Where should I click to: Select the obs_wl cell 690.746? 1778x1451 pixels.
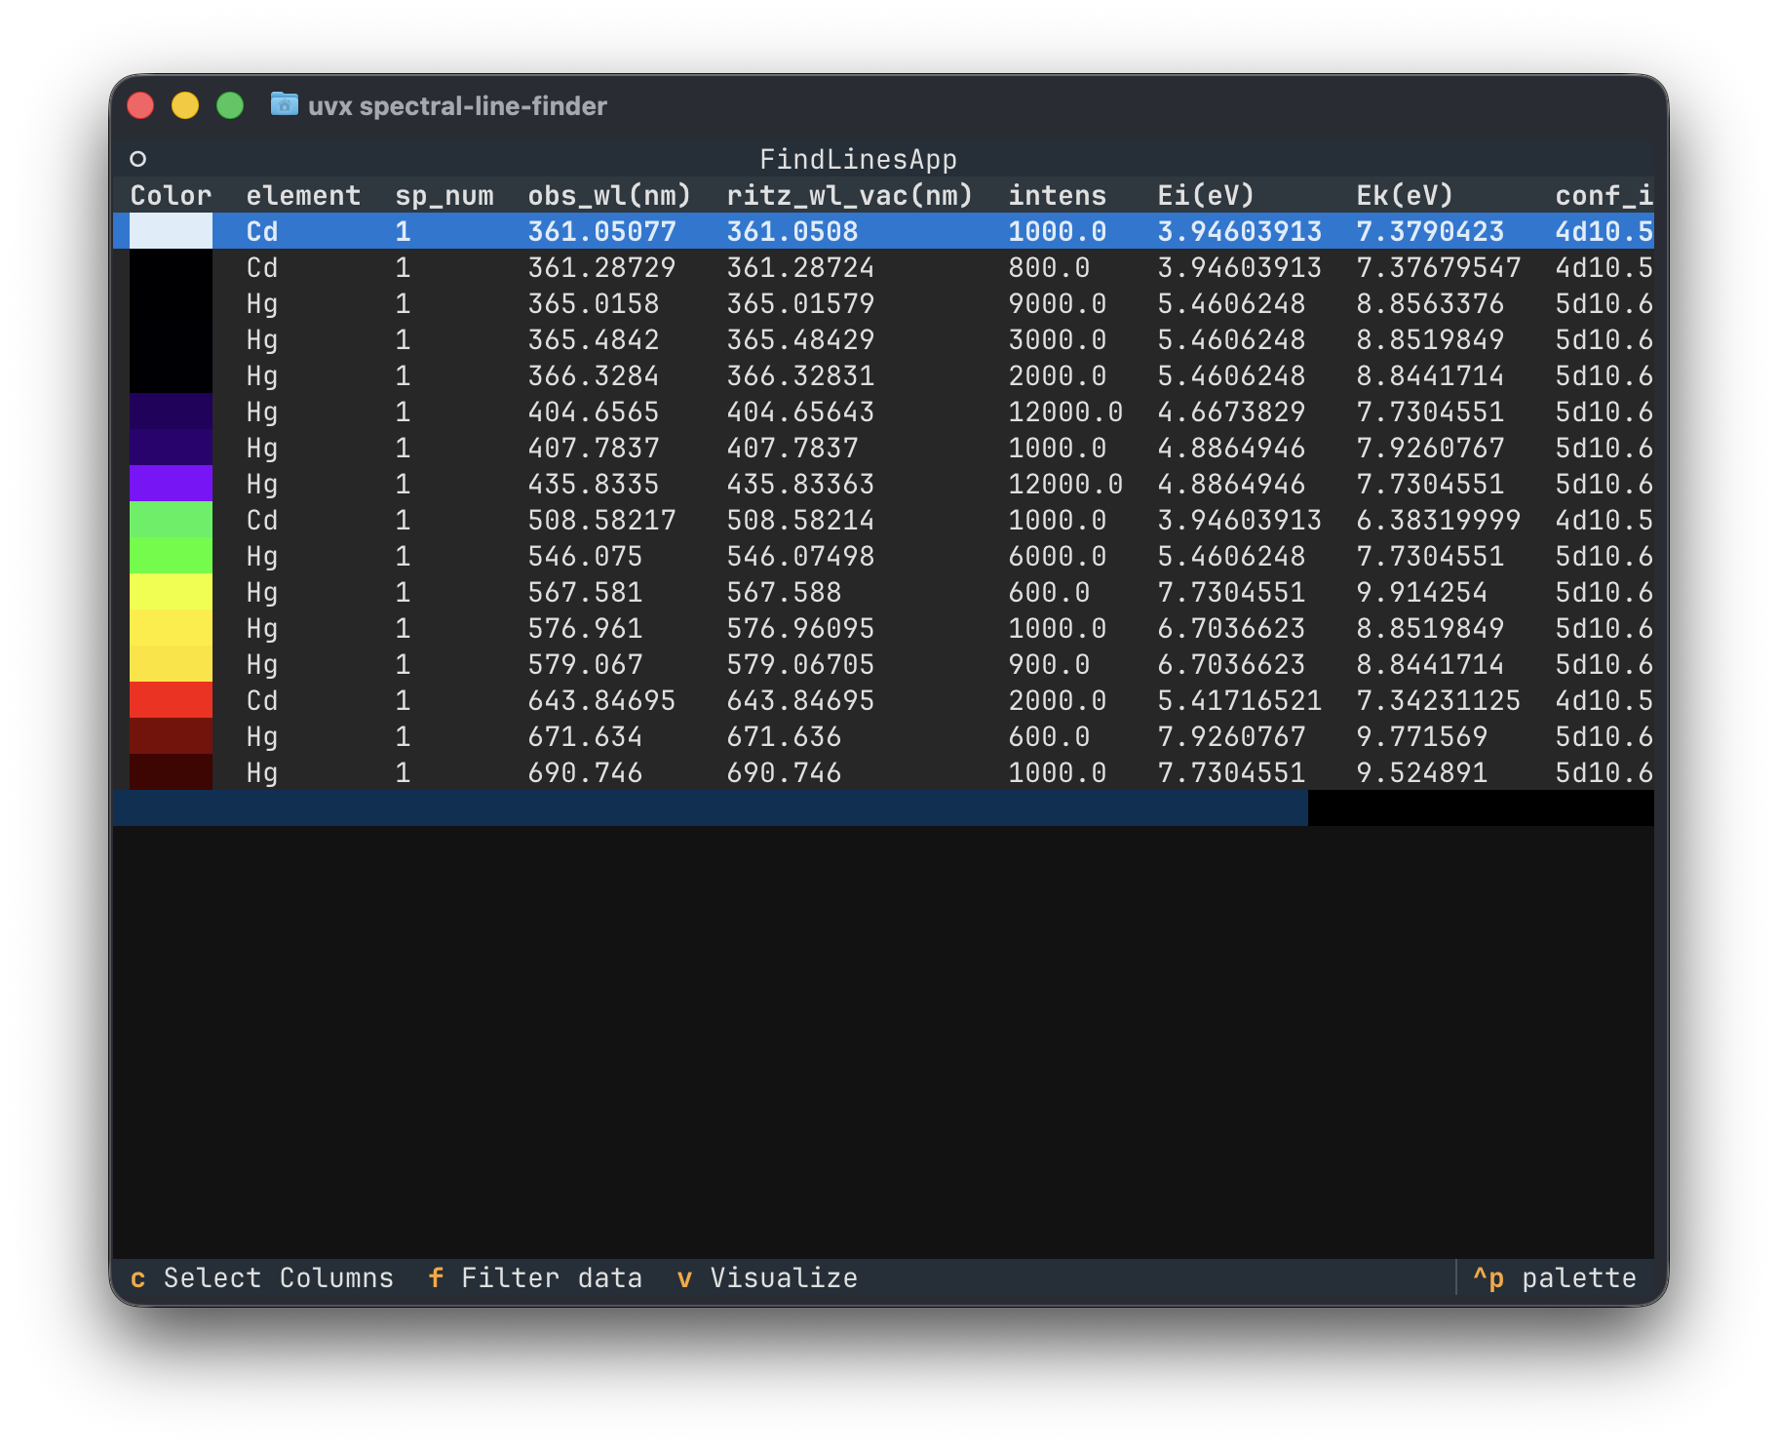pyautogui.click(x=585, y=772)
